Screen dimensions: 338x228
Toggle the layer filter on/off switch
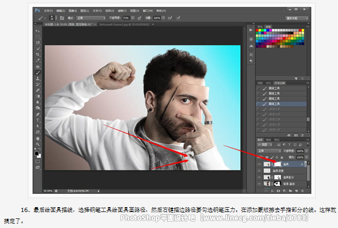point(308,145)
